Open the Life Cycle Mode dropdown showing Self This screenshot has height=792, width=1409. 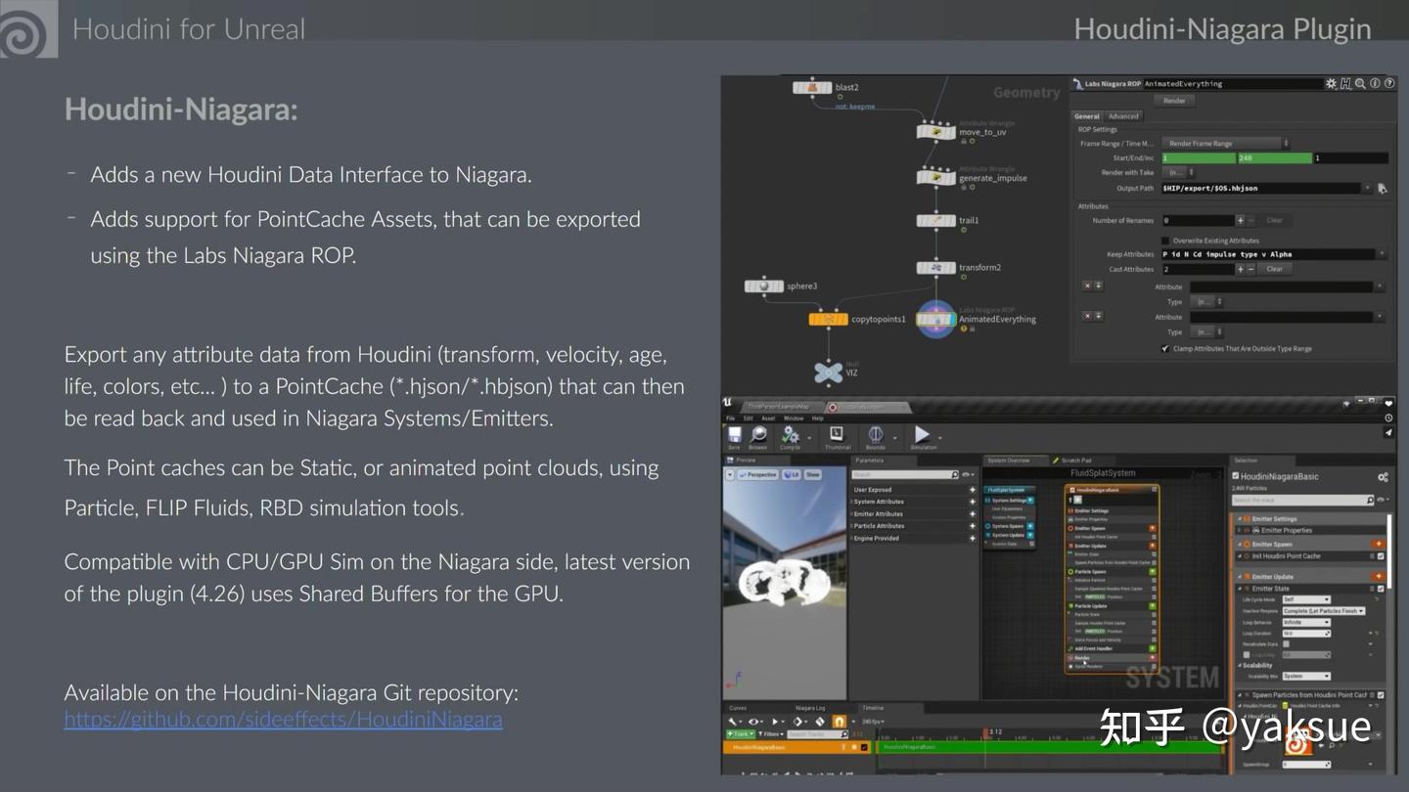[1306, 599]
